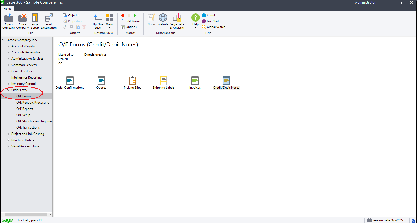The width and height of the screenshot is (417, 223).
Task: Open Notes in Miscellaneous group
Action: click(x=152, y=20)
